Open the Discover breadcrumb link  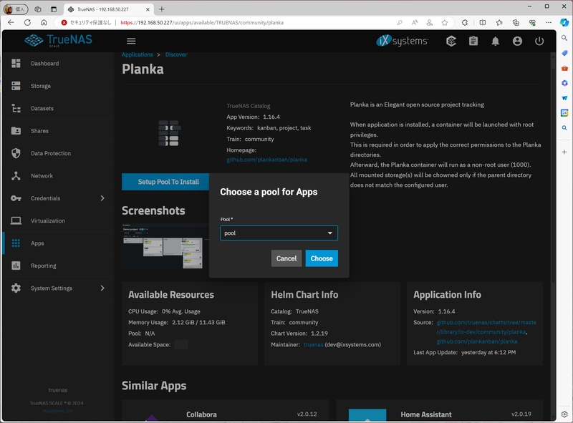point(176,54)
